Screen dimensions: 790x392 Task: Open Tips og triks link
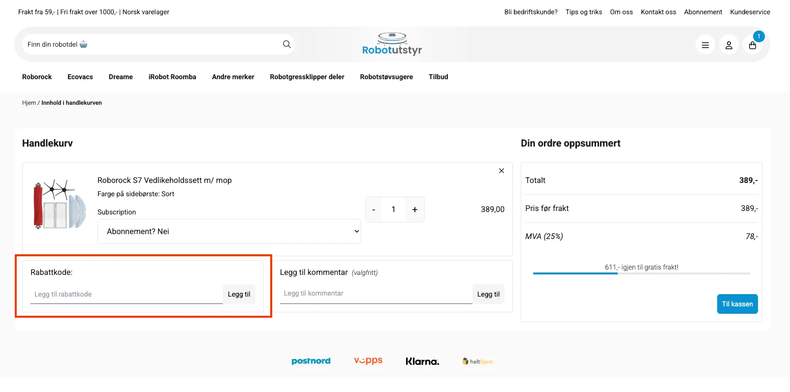coord(584,12)
